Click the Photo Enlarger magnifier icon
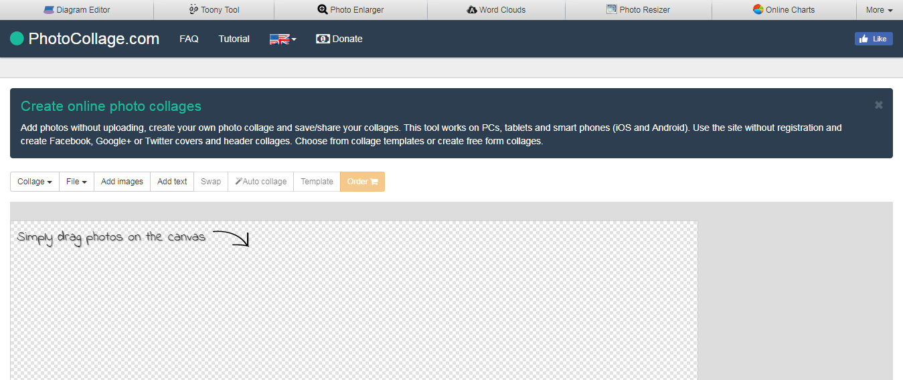Viewport: 903px width, 380px height. pos(323,9)
